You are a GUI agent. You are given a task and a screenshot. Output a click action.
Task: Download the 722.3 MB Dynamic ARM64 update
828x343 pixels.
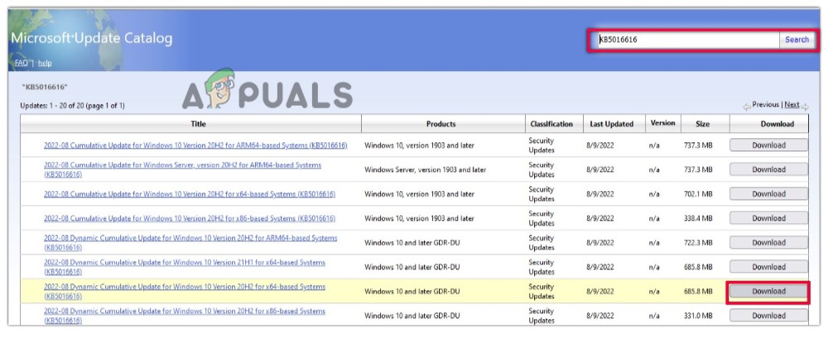click(x=769, y=242)
